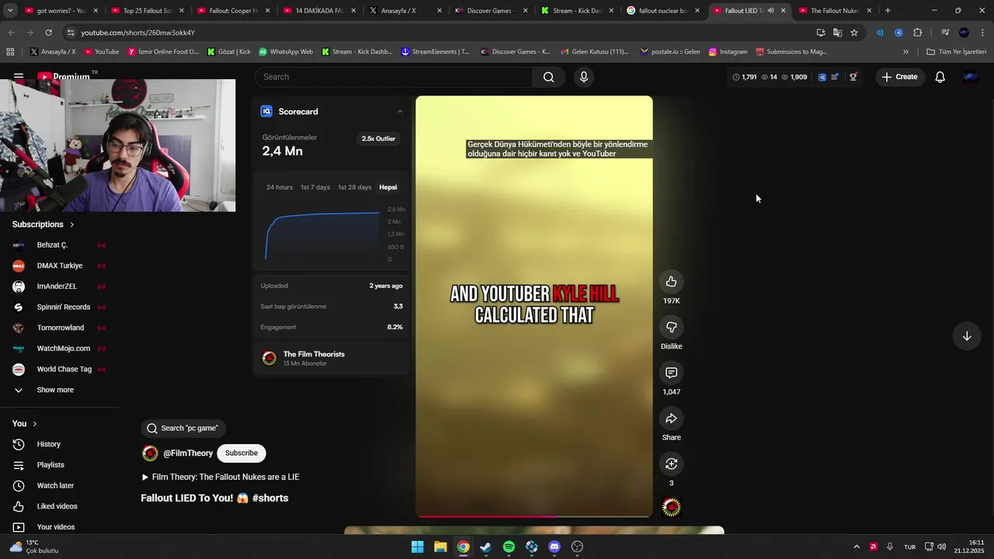
Task: Select the 1st 7 days range tab
Action: [315, 187]
